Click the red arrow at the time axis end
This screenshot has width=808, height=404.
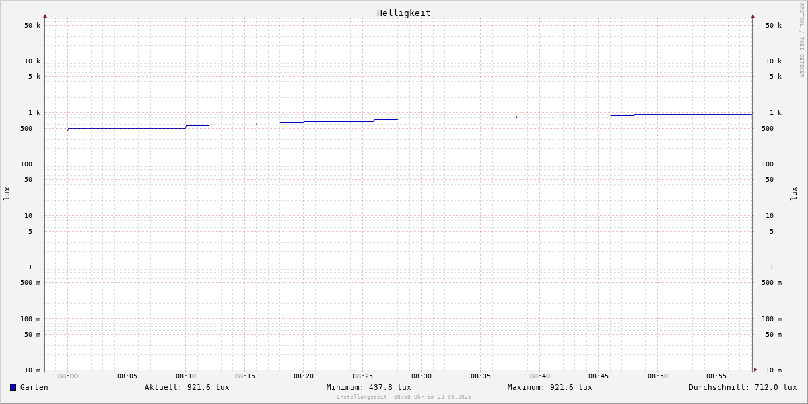tap(755, 370)
